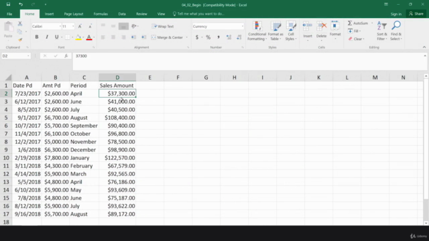
Task: Click the Paste clipboard icon
Action: (x=9, y=27)
